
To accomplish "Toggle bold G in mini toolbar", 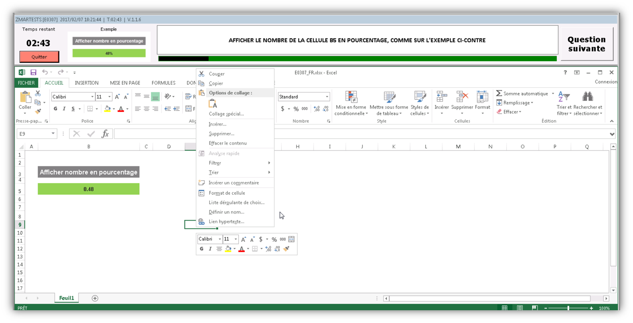I will pos(201,249).
